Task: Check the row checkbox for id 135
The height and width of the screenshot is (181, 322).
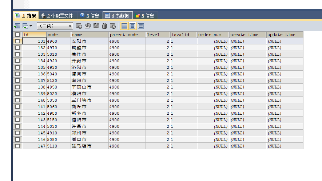Action: pyautogui.click(x=17, y=67)
